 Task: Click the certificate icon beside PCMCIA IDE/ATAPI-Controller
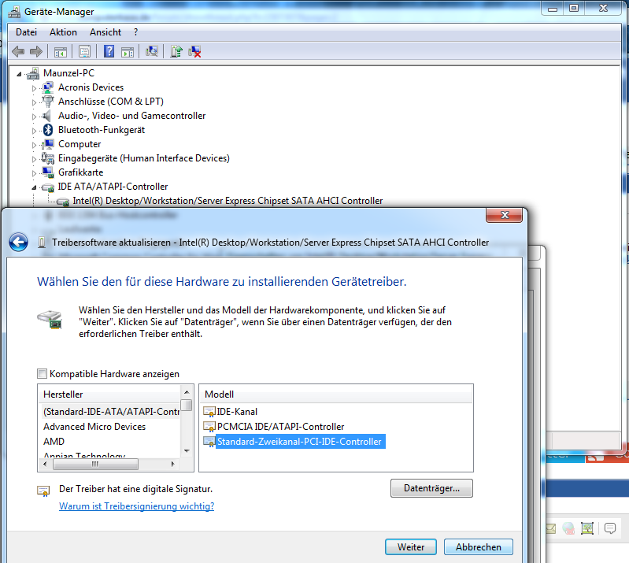pos(209,427)
